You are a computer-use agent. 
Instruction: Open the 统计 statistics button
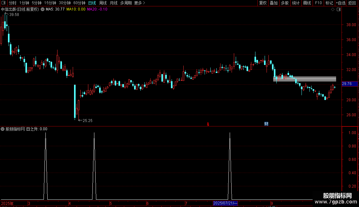(296, 3)
